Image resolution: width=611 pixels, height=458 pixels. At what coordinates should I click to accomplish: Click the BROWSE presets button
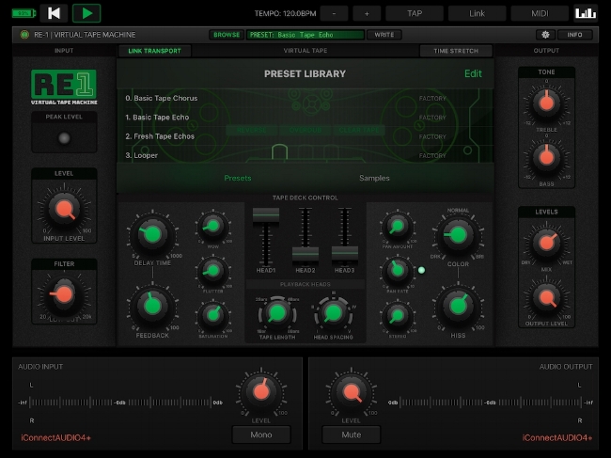point(227,35)
